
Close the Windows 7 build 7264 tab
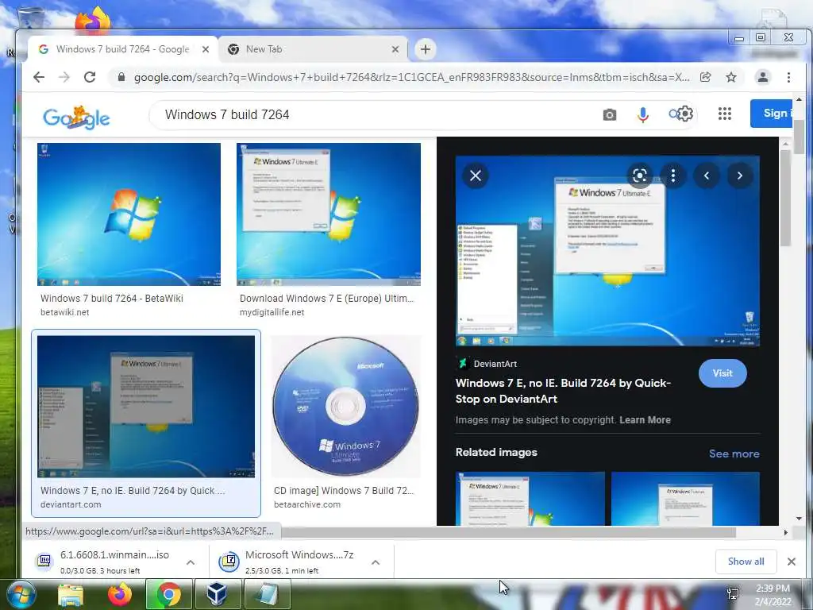[206, 49]
